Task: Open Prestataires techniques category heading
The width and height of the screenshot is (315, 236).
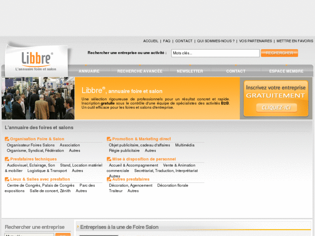Action: point(33,159)
